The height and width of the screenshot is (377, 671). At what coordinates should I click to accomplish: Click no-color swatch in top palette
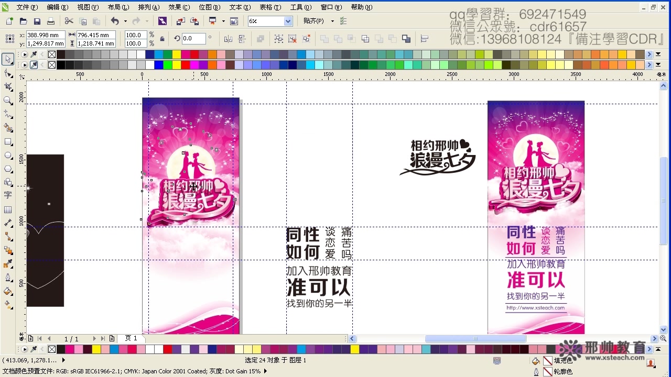click(x=52, y=54)
